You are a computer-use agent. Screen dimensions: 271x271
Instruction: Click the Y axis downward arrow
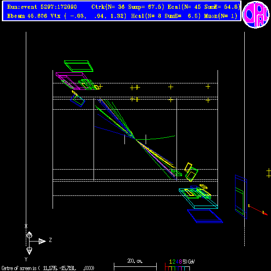click(29, 251)
